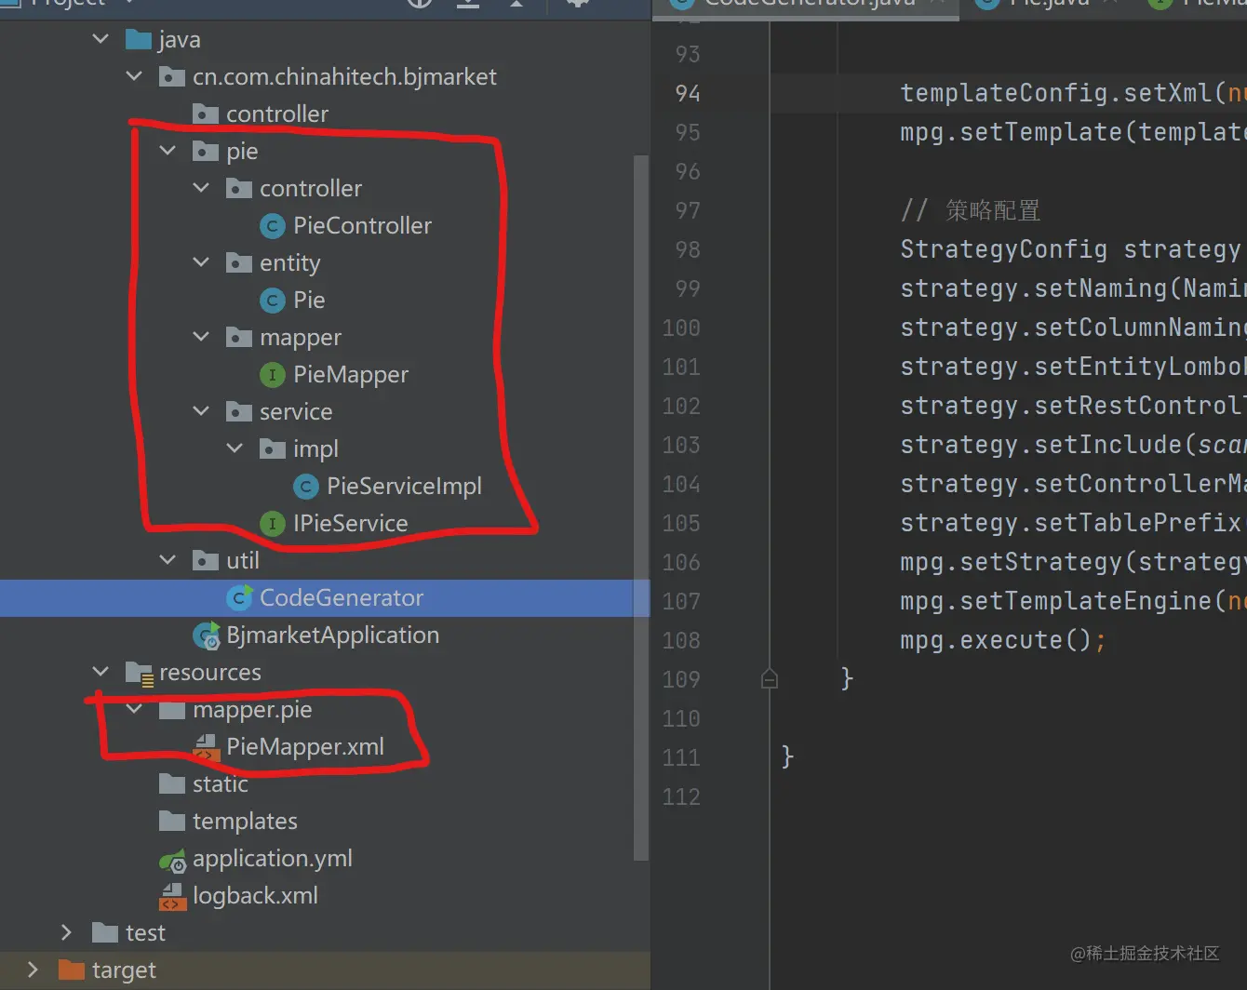The height and width of the screenshot is (990, 1247).
Task: Click the Pie entity class icon
Action: point(272,300)
